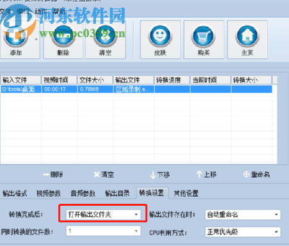Viewport: 289px width, 246px height.
Task: Open the 同时转换的文件数 dropdown showing 1
Action: click(x=103, y=231)
